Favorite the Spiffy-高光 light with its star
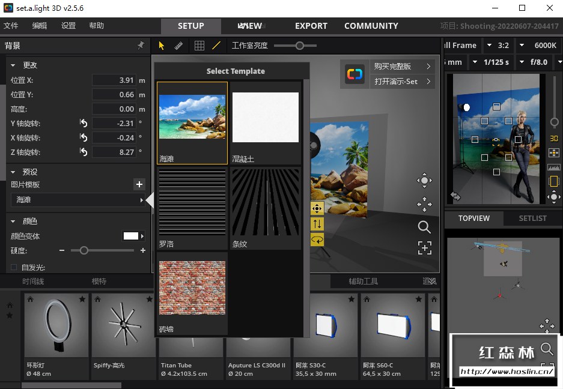This screenshot has width=563, height=389. [x=150, y=299]
